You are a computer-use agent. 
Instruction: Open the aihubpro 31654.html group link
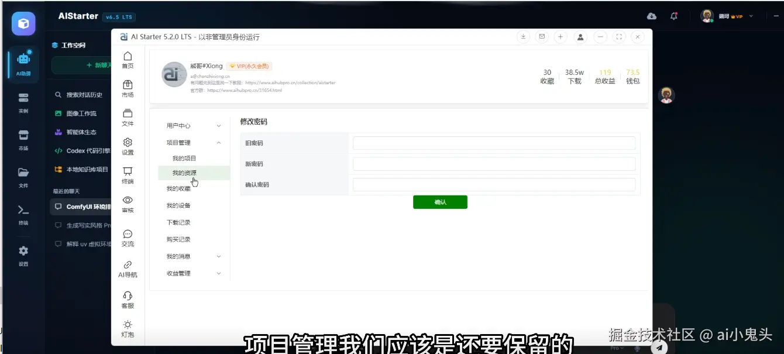coord(245,91)
